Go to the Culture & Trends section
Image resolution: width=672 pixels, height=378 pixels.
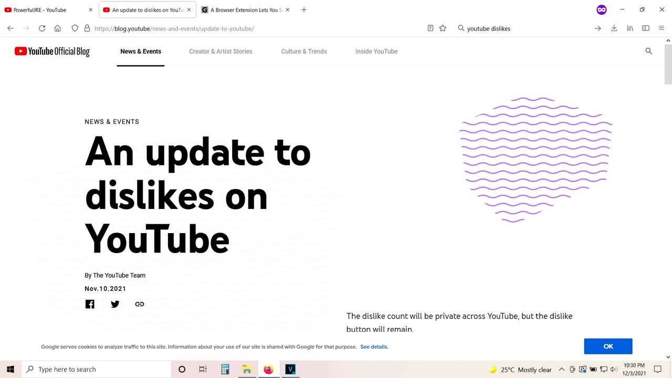(x=304, y=51)
